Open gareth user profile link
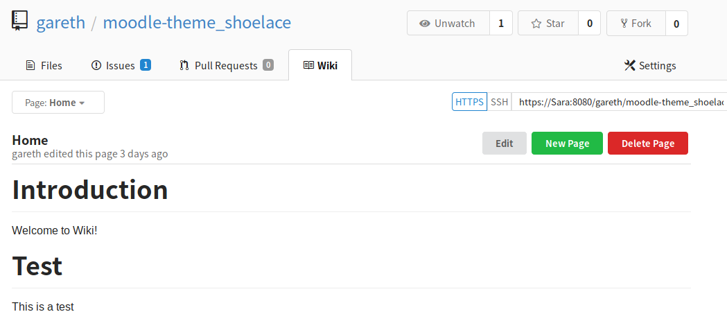The width and height of the screenshot is (727, 321). click(61, 22)
